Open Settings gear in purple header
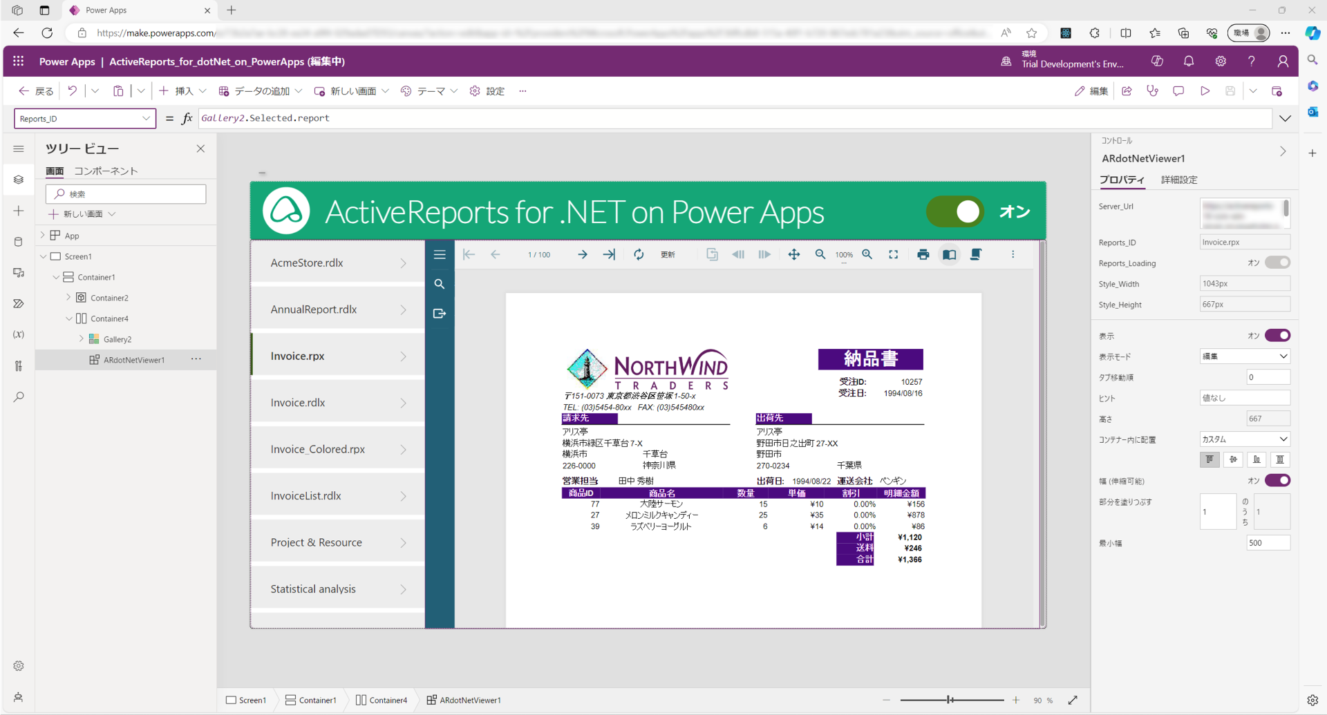1327x715 pixels. [1221, 61]
